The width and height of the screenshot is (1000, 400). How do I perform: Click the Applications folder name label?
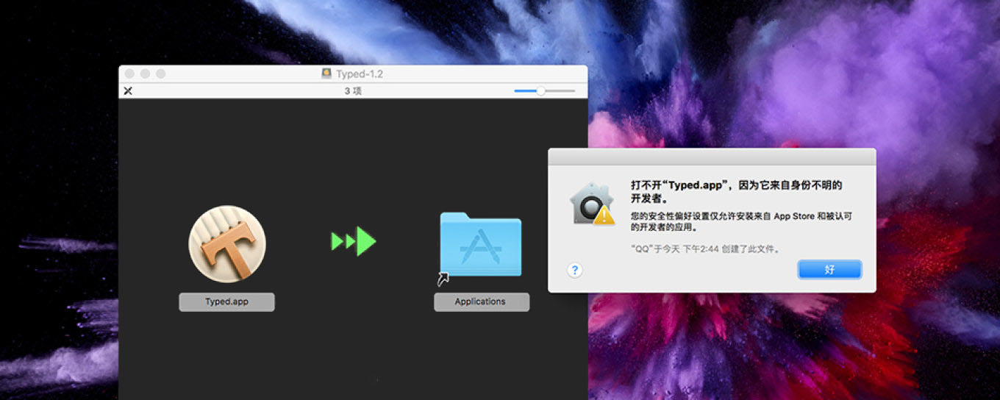[481, 301]
